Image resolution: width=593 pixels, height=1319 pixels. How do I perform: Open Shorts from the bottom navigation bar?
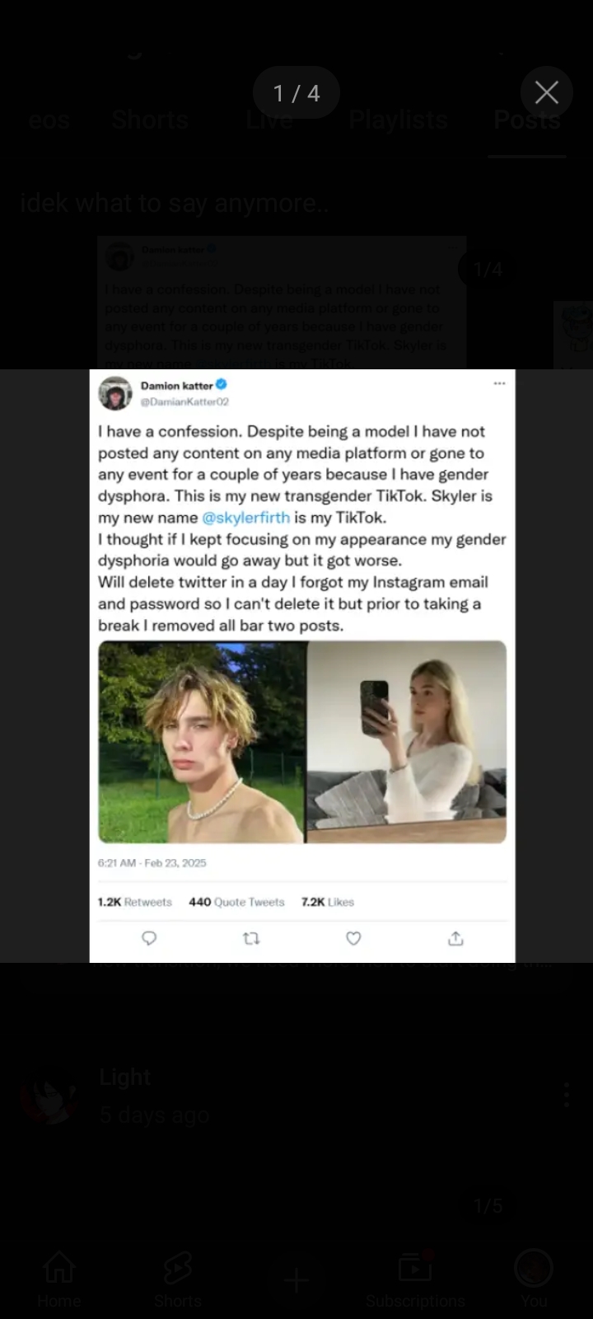tap(178, 1279)
